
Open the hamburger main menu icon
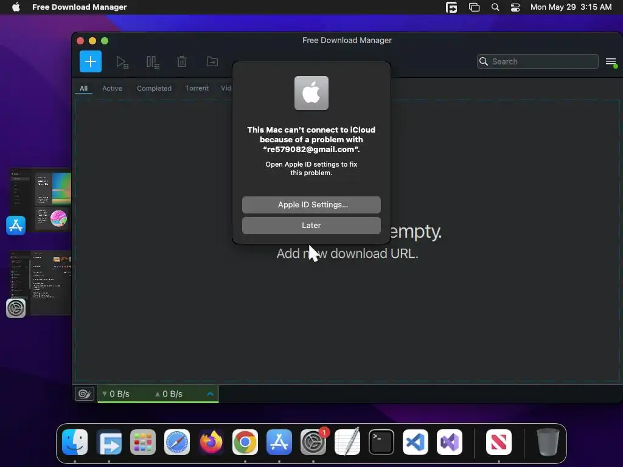611,62
